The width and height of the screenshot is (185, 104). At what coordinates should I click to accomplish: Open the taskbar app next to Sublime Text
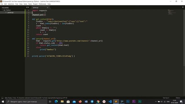pos(122,101)
